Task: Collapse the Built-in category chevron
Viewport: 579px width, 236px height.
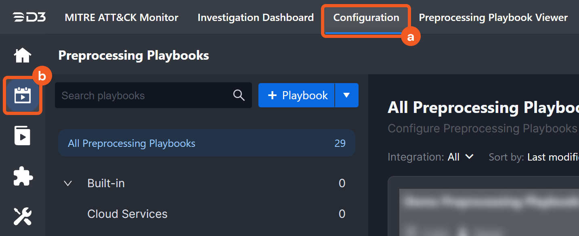Action: [x=68, y=184]
